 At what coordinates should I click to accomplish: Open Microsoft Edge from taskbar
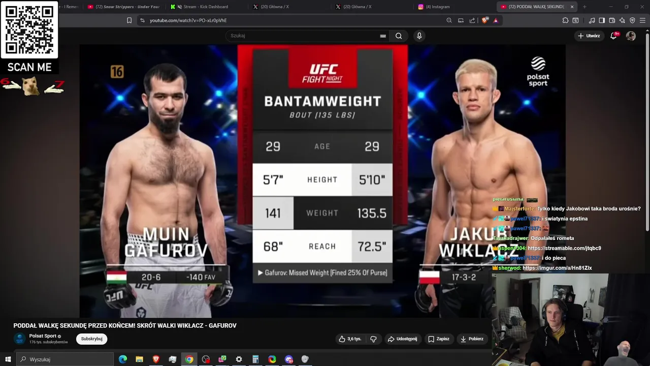pyautogui.click(x=123, y=359)
